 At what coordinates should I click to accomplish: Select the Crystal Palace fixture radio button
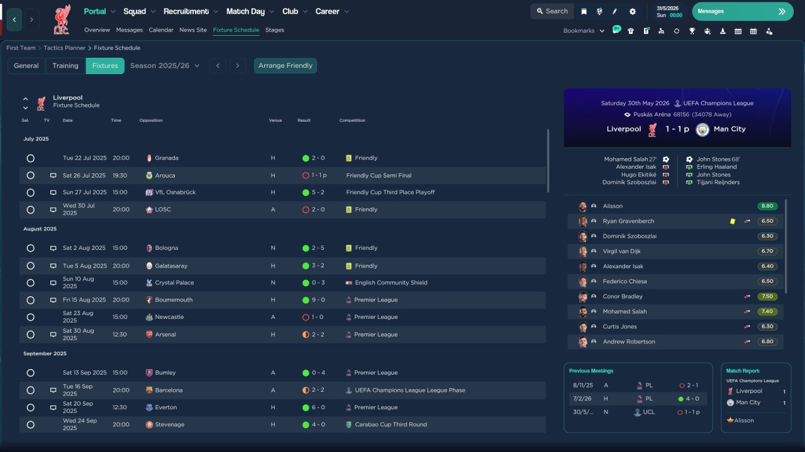pyautogui.click(x=30, y=282)
